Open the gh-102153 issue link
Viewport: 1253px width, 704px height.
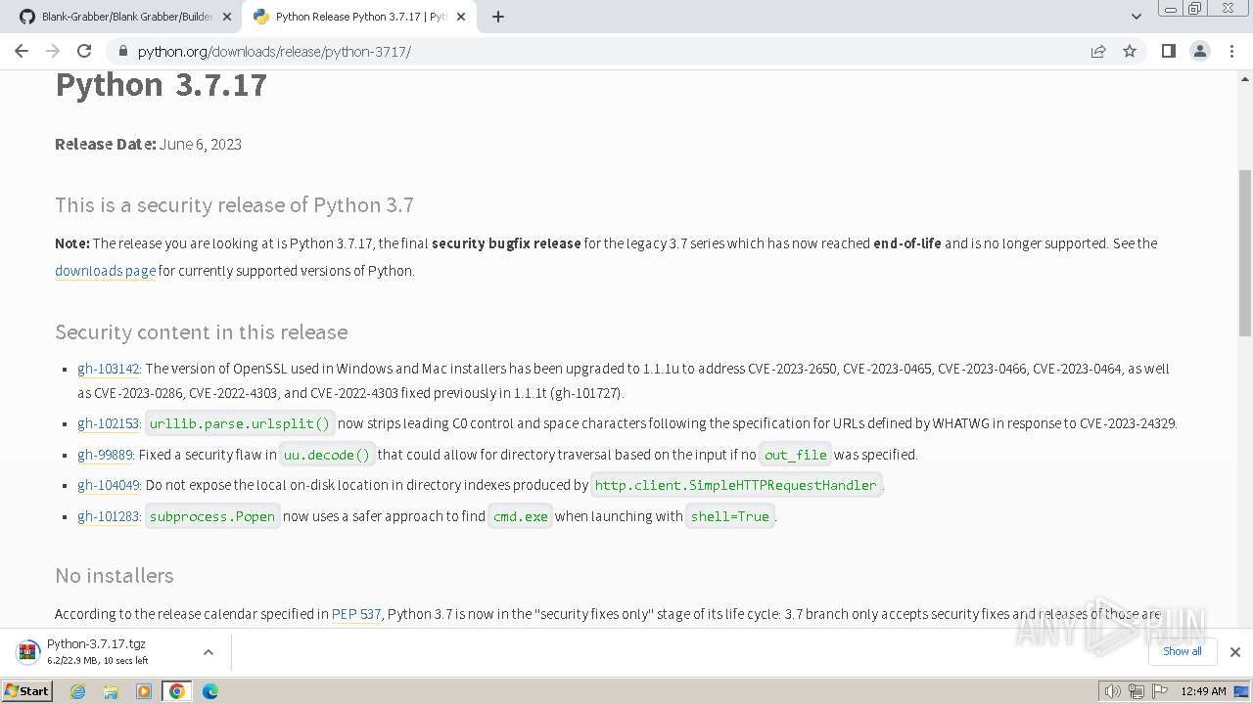109,423
